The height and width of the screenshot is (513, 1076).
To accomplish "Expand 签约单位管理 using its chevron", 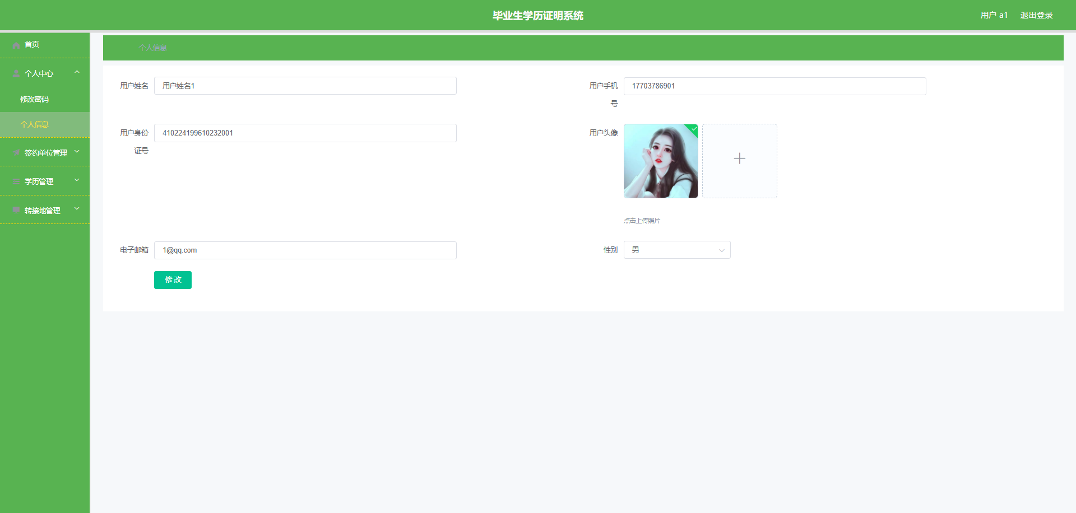I will [x=77, y=152].
